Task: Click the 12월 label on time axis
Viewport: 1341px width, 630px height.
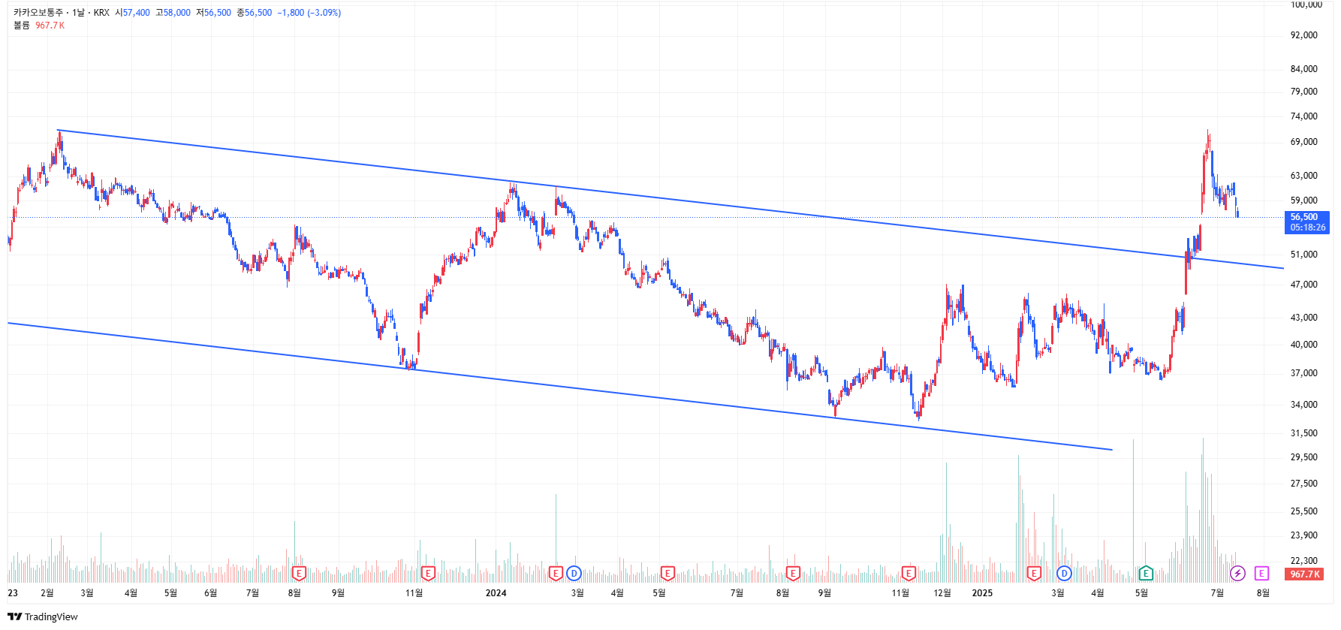Action: tap(942, 593)
